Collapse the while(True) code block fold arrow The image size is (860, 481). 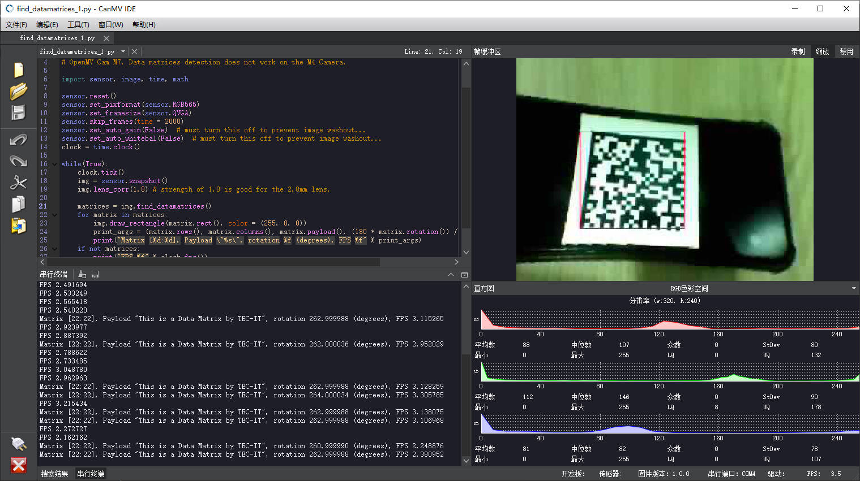coord(55,164)
